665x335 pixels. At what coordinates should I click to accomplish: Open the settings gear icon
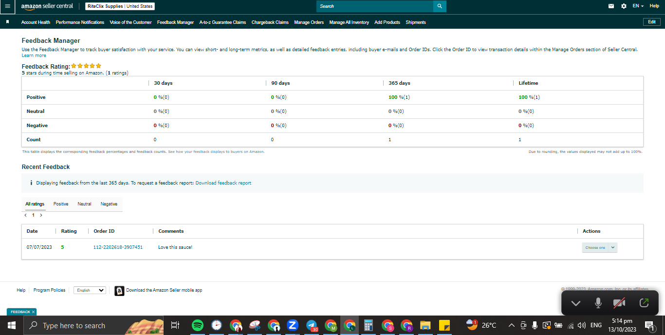[624, 6]
